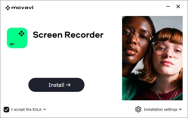Image resolution: width=188 pixels, height=118 pixels.
Task: Close the Movavi installer window
Action: pos(178,6)
